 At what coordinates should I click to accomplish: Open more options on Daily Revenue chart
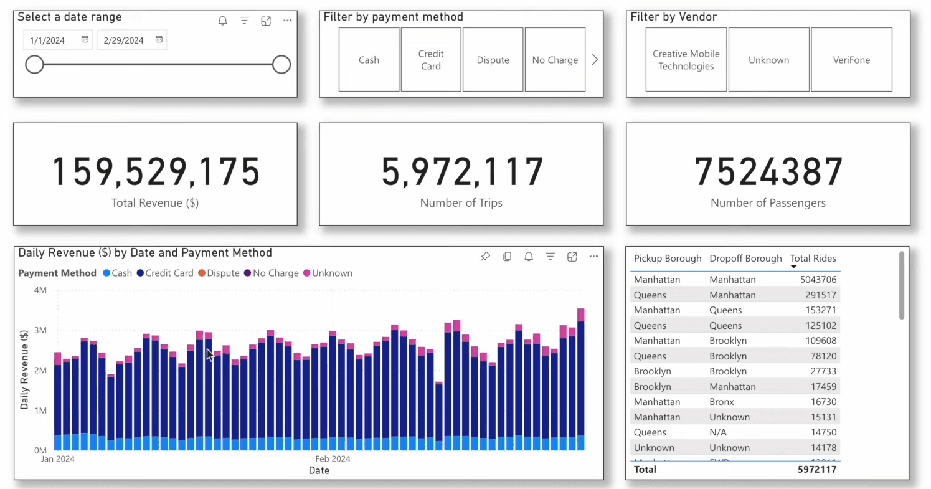[593, 256]
